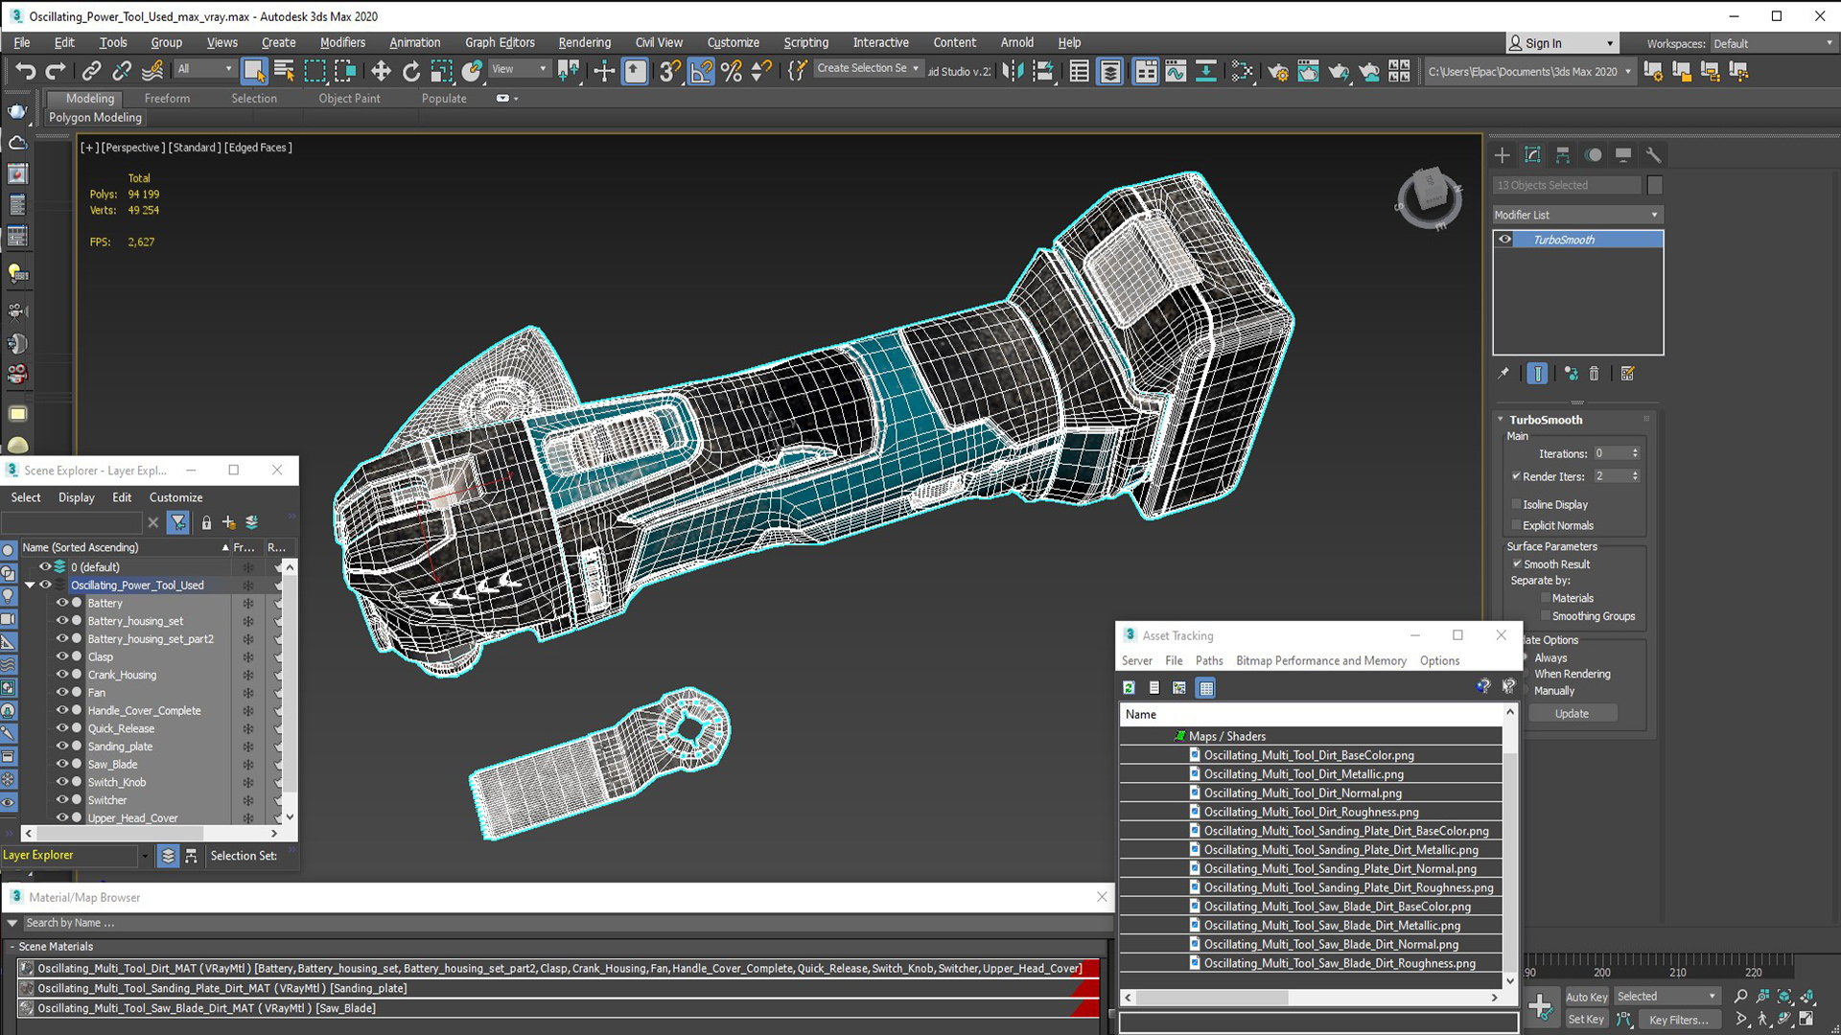Collapse the Scene Materials group
Viewport: 1841px width, 1035px height.
tap(12, 946)
